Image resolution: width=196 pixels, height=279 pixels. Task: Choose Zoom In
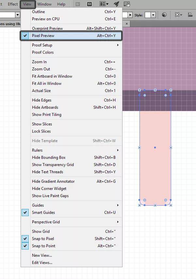pos(71,62)
